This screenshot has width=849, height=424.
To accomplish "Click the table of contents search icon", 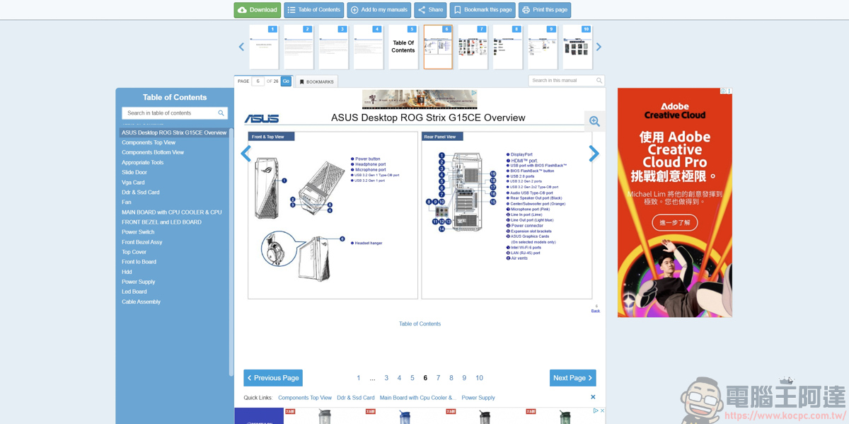I will 221,113.
